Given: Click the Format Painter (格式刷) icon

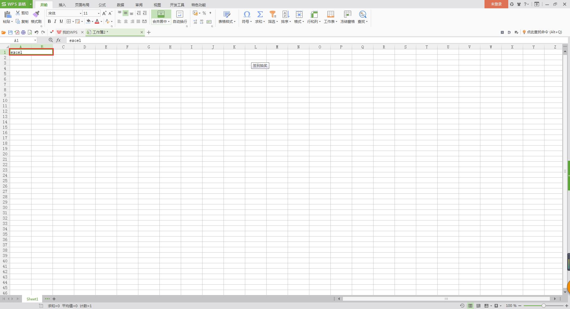Looking at the screenshot, I should [x=36, y=14].
